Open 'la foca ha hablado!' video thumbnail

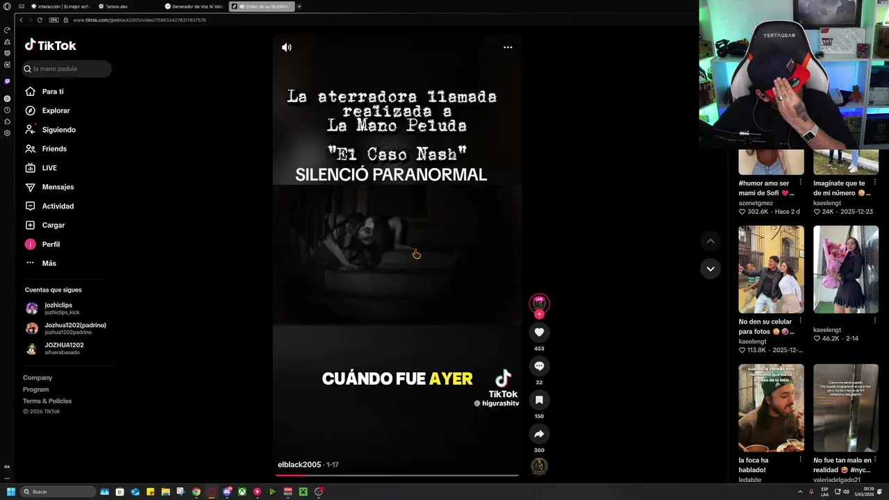(771, 408)
